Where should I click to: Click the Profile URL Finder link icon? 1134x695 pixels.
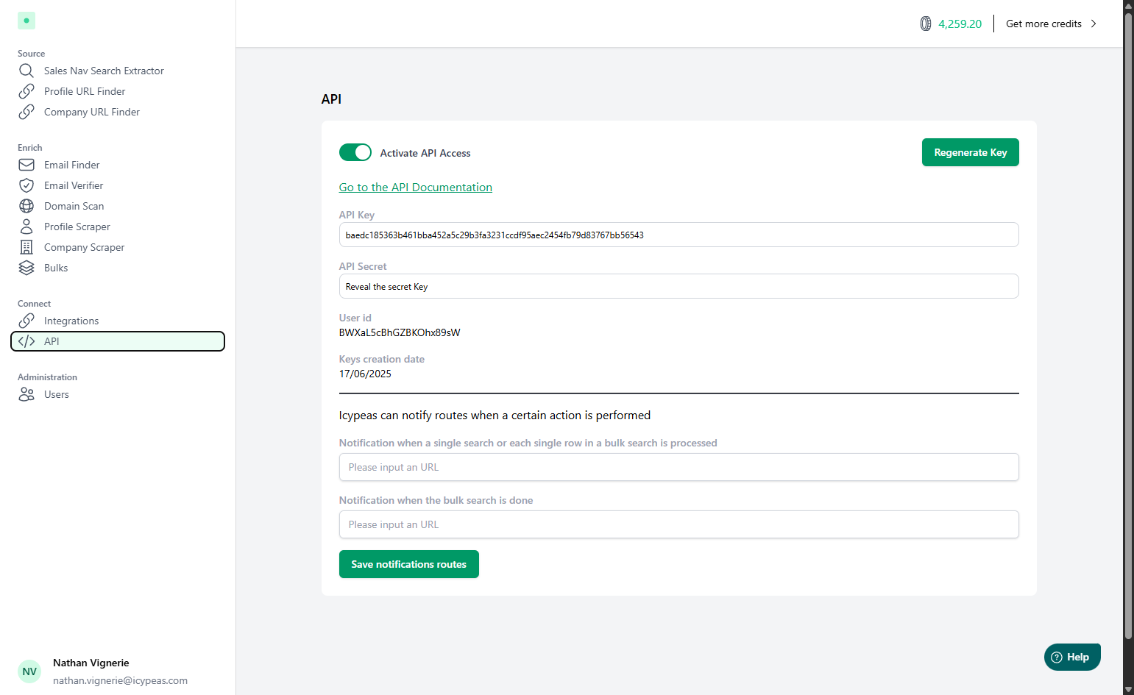point(26,91)
